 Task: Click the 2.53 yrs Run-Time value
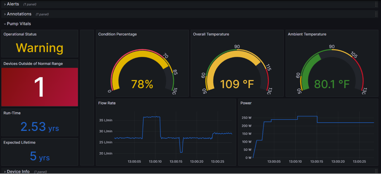[39, 127]
